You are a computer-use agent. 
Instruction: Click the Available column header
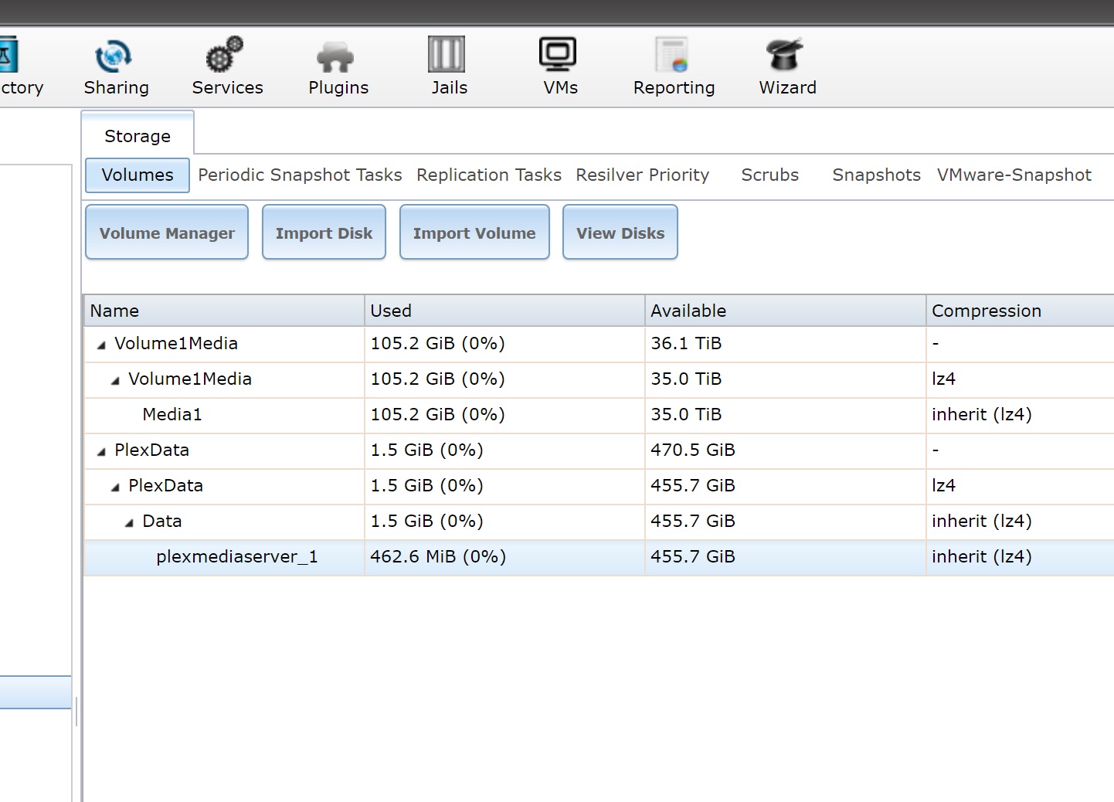point(785,311)
